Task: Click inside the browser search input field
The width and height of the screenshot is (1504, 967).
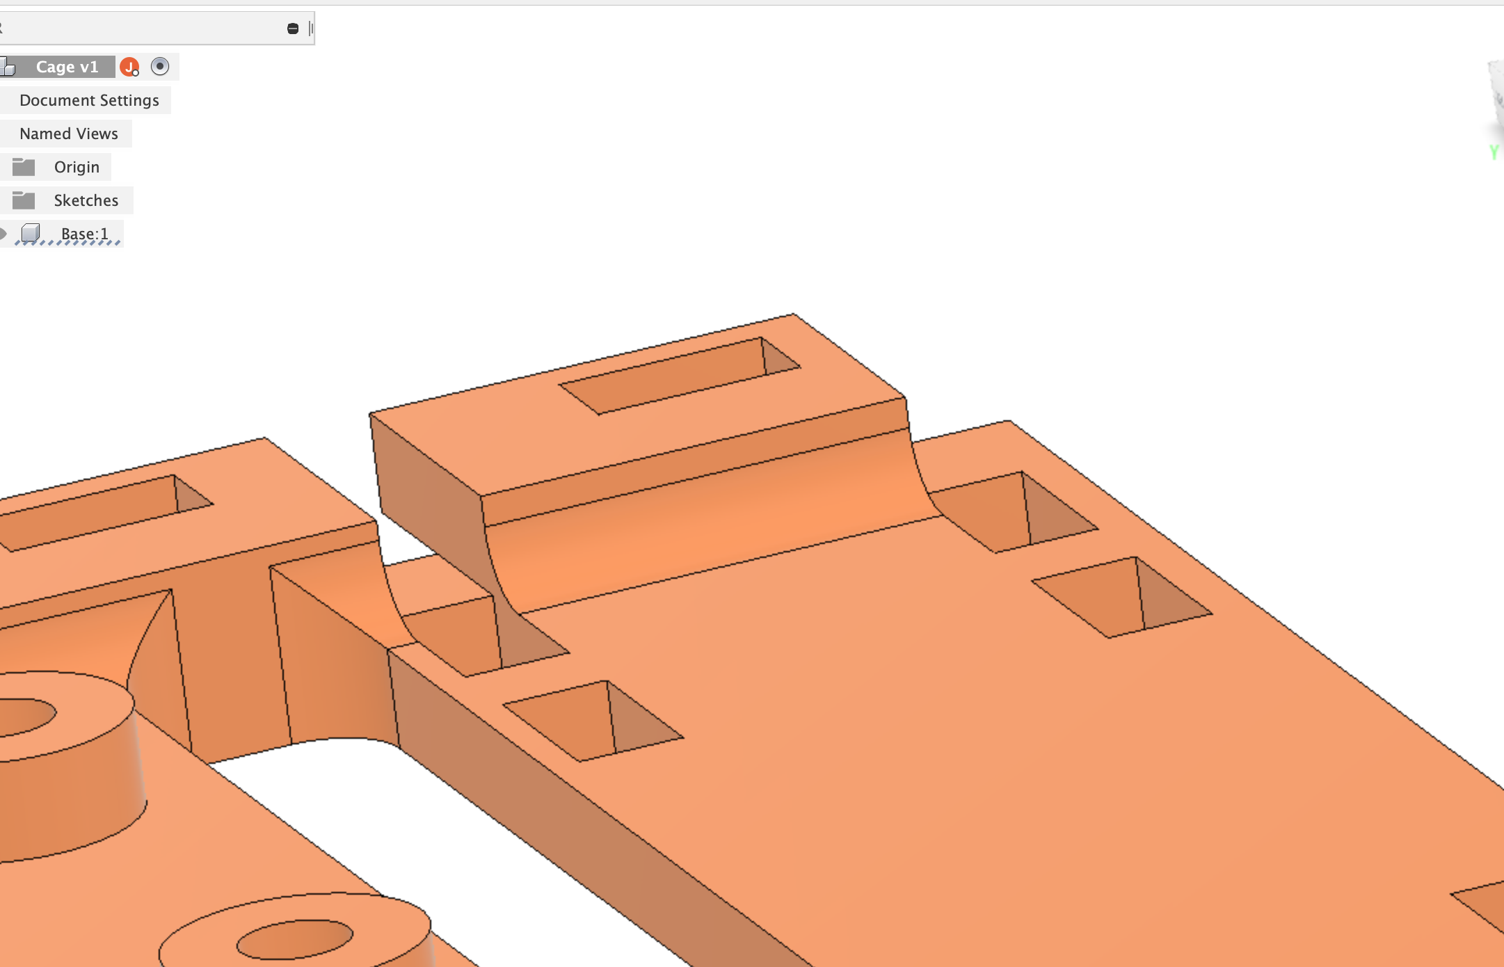Action: pyautogui.click(x=139, y=28)
